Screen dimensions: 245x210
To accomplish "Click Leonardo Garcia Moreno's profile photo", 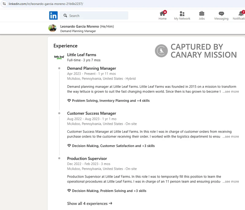I will coord(52,28).
